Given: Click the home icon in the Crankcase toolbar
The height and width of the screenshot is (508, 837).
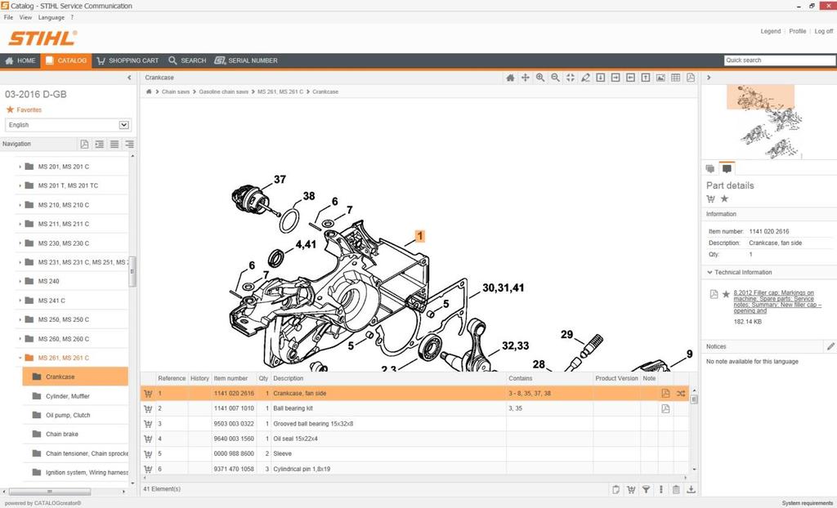Looking at the screenshot, I should pyautogui.click(x=510, y=78).
